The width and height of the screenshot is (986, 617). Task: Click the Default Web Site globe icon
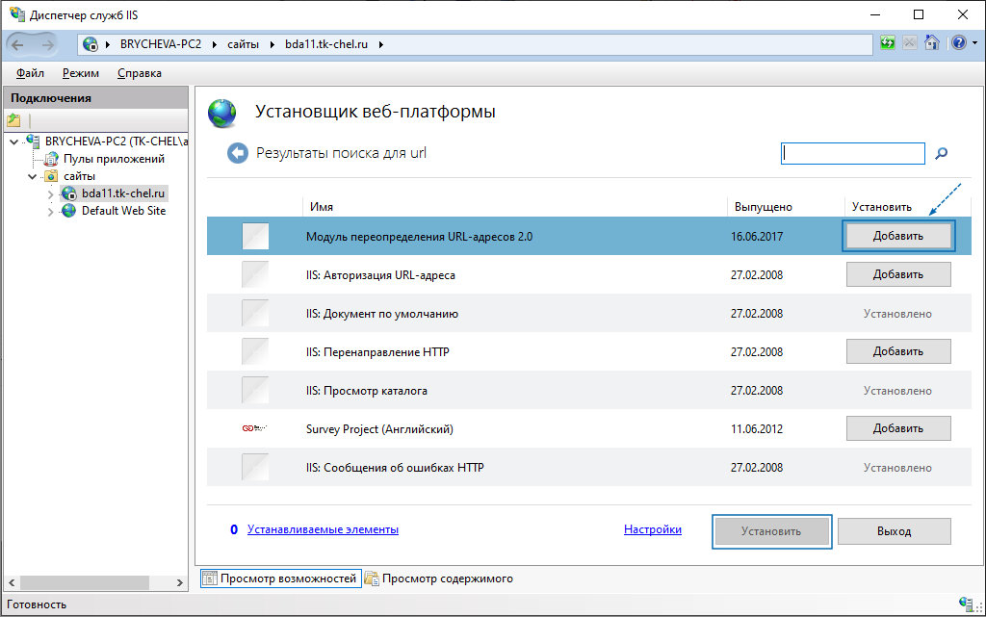click(x=68, y=211)
